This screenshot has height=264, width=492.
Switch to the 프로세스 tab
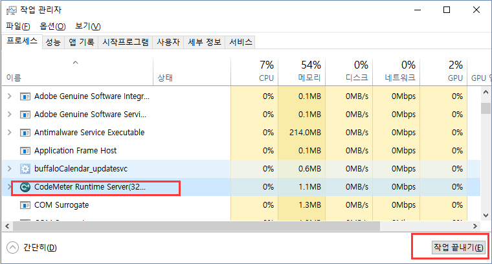tap(22, 41)
